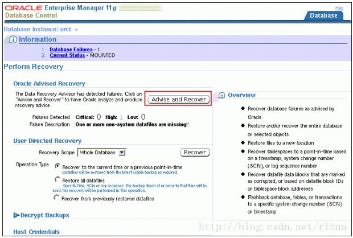
Task: Select Recover to current time radio option
Action: (x=58, y=166)
